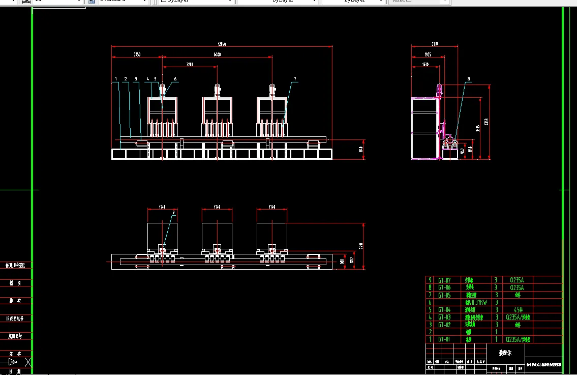
Task: Select Q235A material in the GT-06 row
Action: 517,287
